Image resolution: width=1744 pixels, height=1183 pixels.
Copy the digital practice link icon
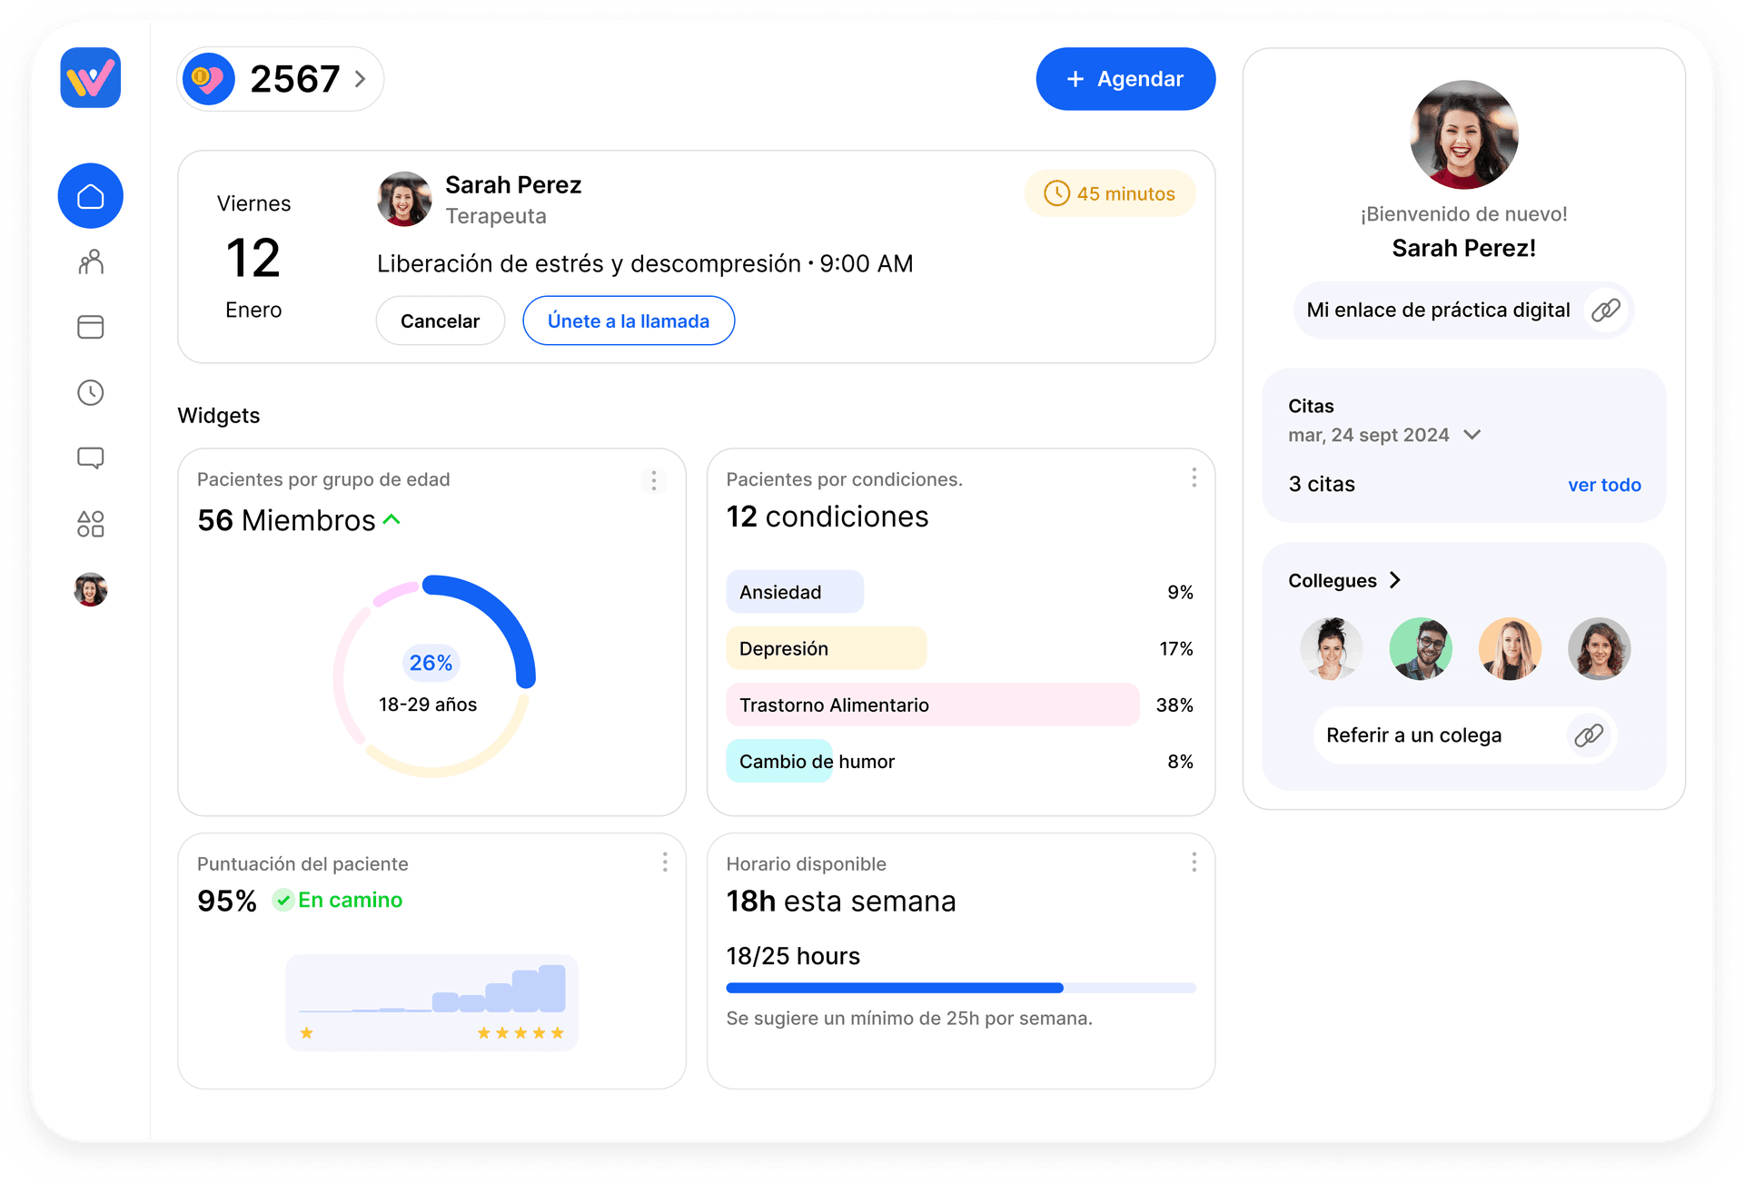pyautogui.click(x=1605, y=310)
